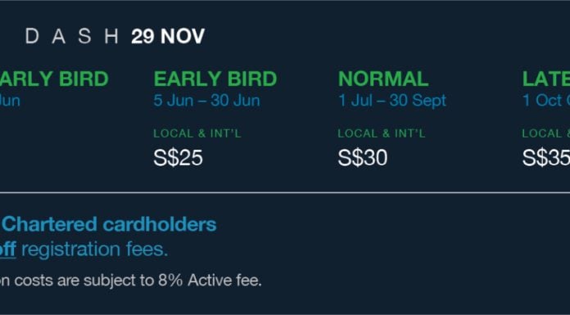
Task: Click Local & Int'l label above S$25
Action: coord(197,133)
